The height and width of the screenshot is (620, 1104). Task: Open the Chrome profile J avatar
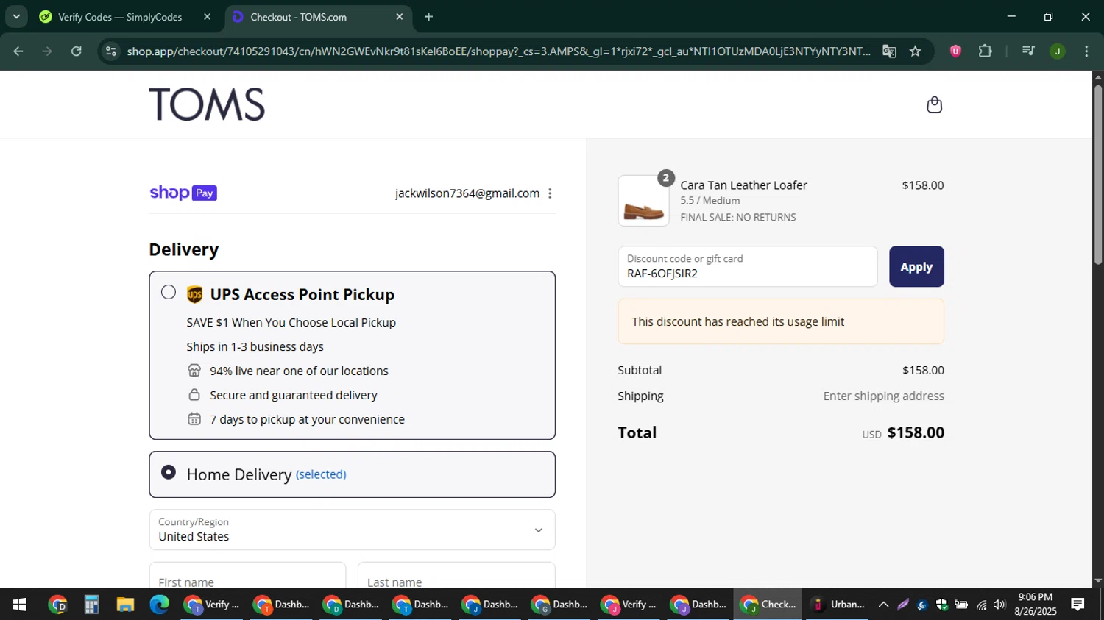pyautogui.click(x=1058, y=51)
